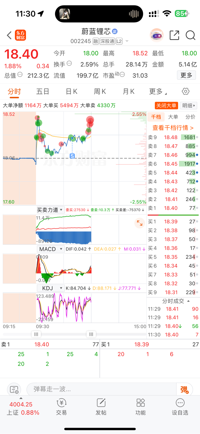Image resolution: width=200 pixels, height=434 pixels.
Task: Tap the blue S signal marker on chart
Action: [72, 156]
